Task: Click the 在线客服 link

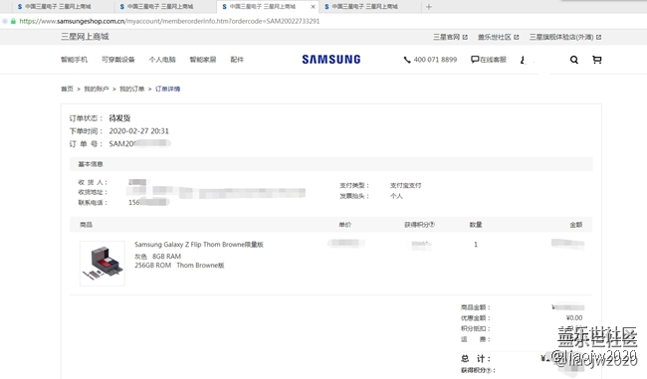Action: [493, 60]
